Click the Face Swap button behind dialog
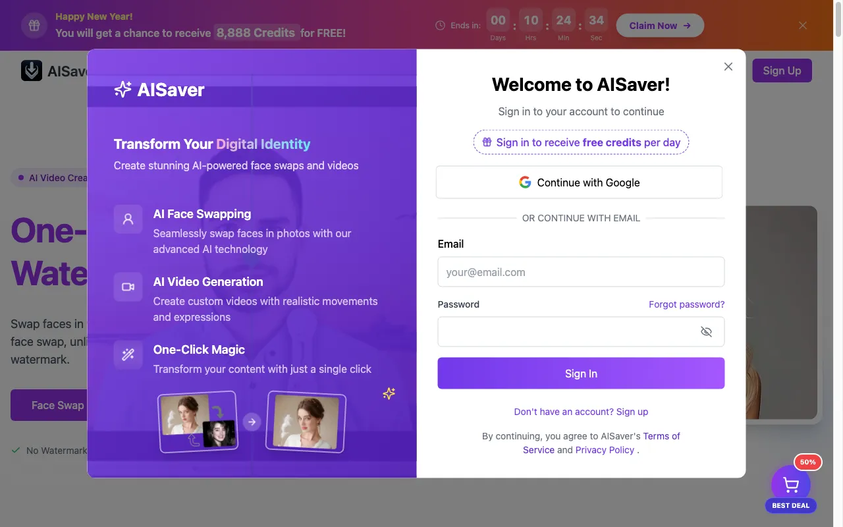The height and width of the screenshot is (527, 843). point(49,405)
